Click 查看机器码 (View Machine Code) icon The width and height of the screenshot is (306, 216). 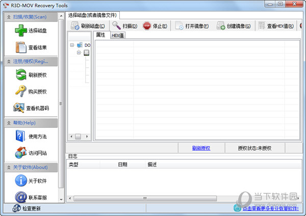19,108
